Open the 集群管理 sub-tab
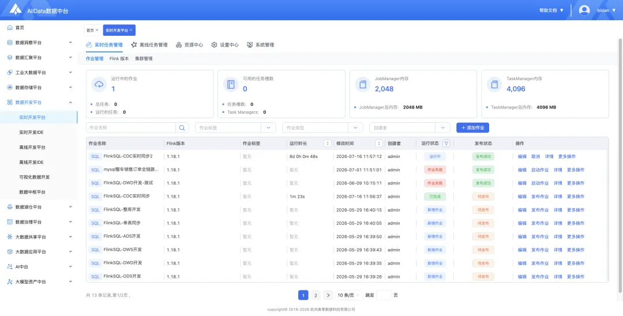 click(144, 58)
